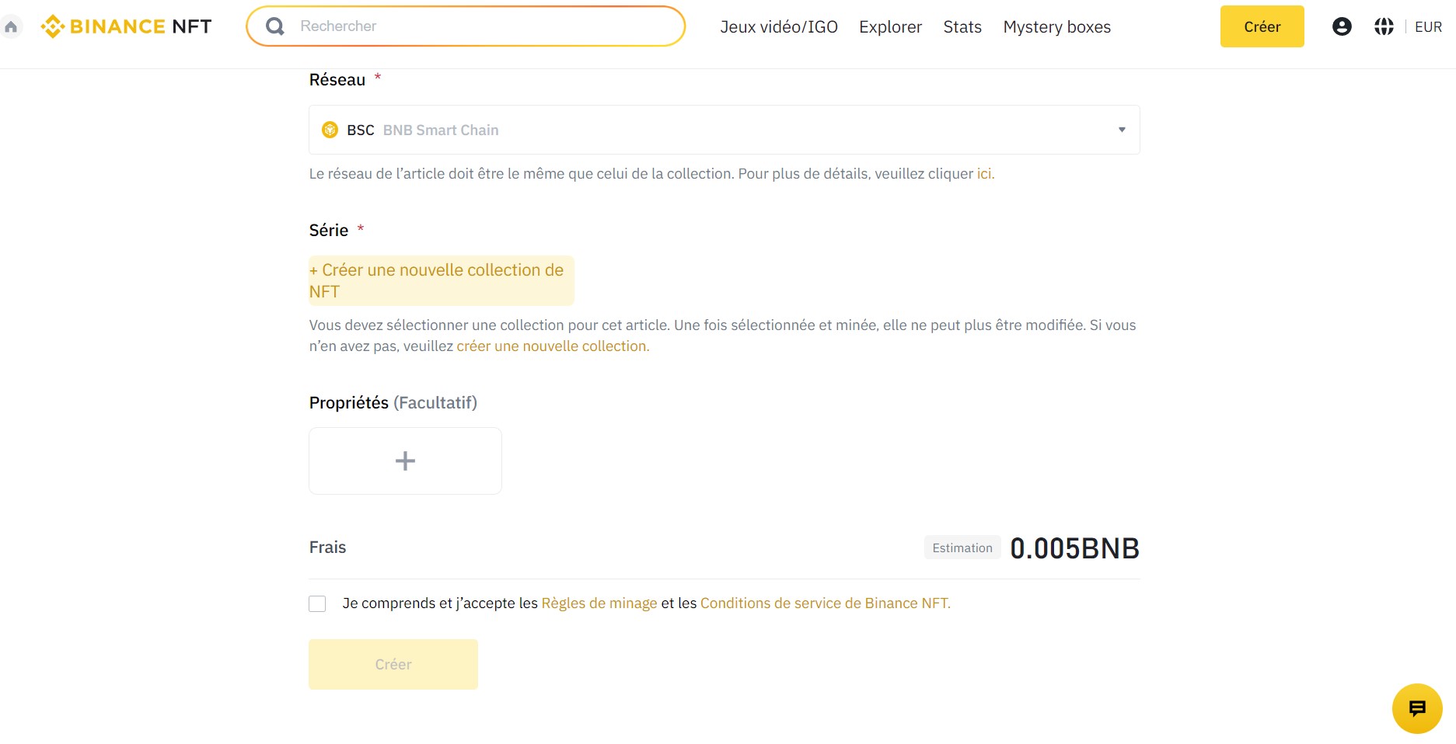The width and height of the screenshot is (1456, 744).
Task: Click the home icon in top left
Action: (x=12, y=26)
